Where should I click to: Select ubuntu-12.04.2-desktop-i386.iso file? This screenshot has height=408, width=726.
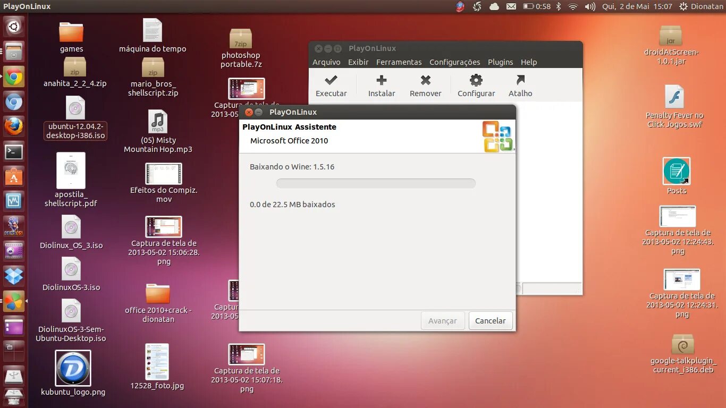pos(75,118)
